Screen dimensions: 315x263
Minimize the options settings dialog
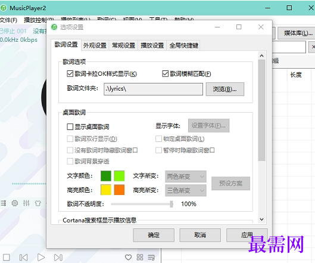(217, 27)
